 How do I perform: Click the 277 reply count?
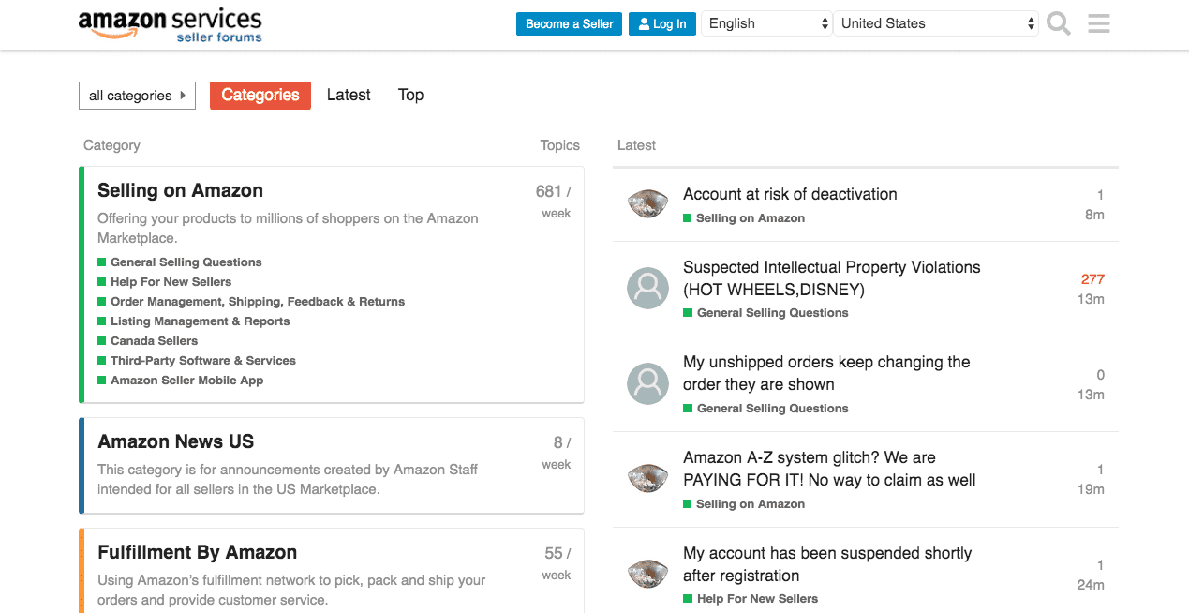pos(1092,279)
